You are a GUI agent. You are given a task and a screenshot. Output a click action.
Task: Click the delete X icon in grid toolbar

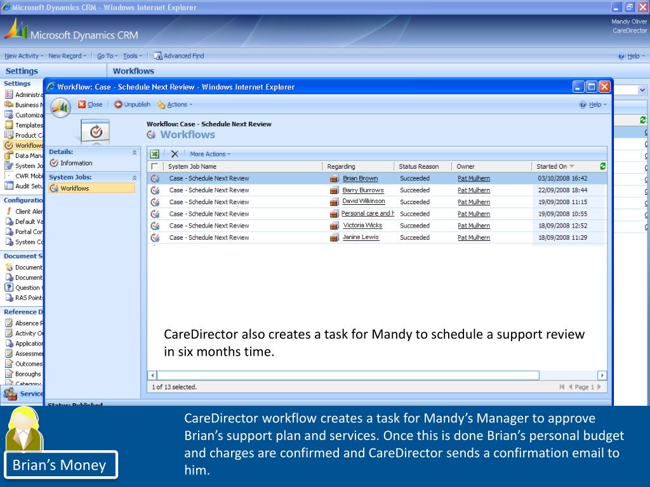(x=175, y=154)
